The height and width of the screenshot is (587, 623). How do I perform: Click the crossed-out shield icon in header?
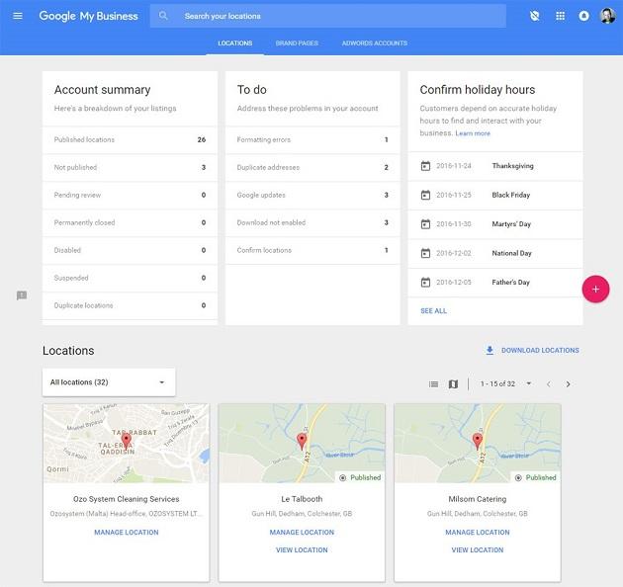(535, 16)
